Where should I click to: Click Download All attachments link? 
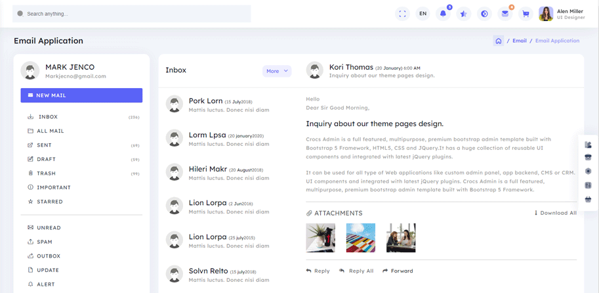tap(556, 213)
